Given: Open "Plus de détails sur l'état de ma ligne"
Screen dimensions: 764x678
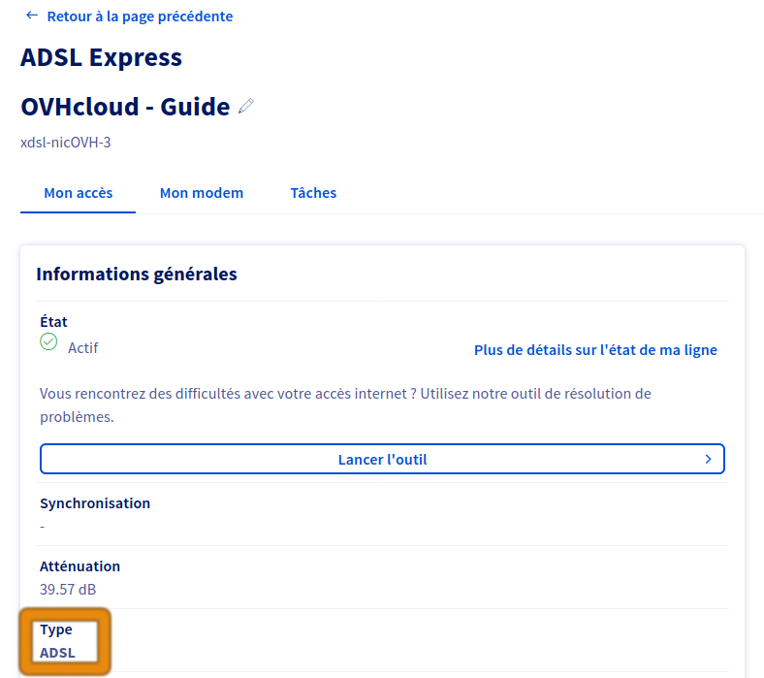Looking at the screenshot, I should tap(595, 350).
